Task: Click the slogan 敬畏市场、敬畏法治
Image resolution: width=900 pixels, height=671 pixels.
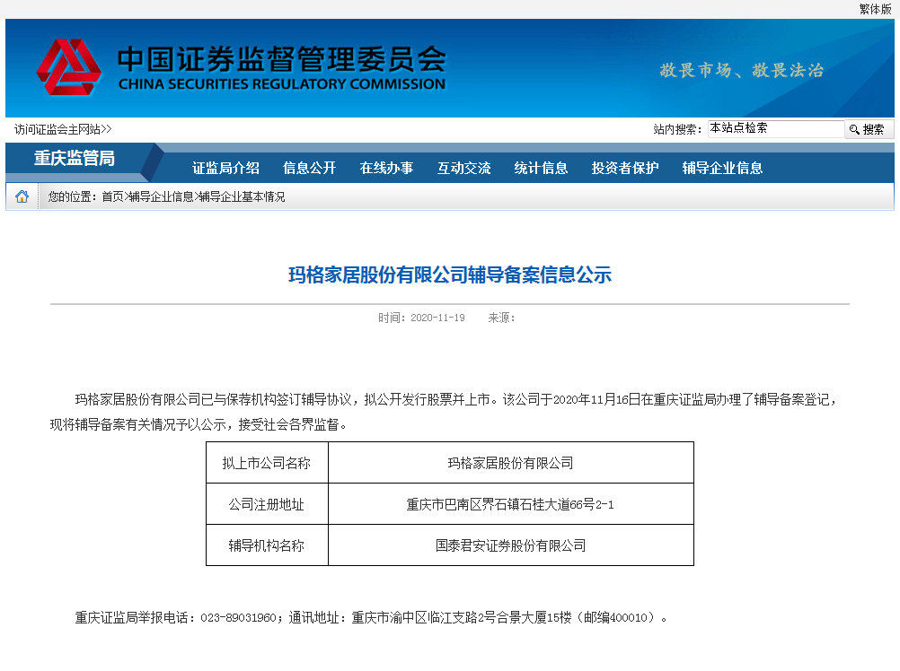Action: [742, 71]
